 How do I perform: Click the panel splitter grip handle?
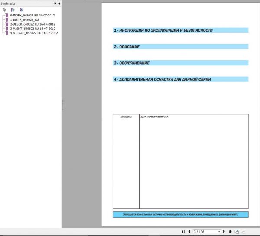click(x=63, y=105)
